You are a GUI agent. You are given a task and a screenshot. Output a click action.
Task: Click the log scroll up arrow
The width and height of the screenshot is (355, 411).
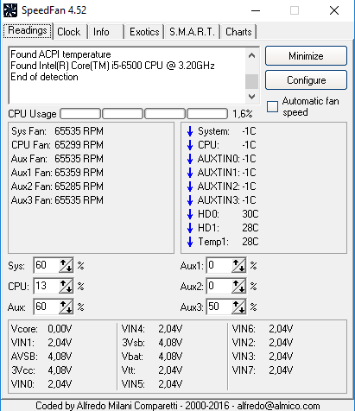coord(251,55)
